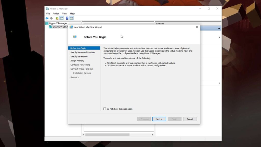This screenshot has width=261, height=147.
Task: Click the grayed-out Finish button
Action: [174, 119]
